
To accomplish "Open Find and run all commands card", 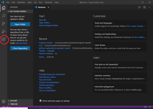I will coord(120,66).
